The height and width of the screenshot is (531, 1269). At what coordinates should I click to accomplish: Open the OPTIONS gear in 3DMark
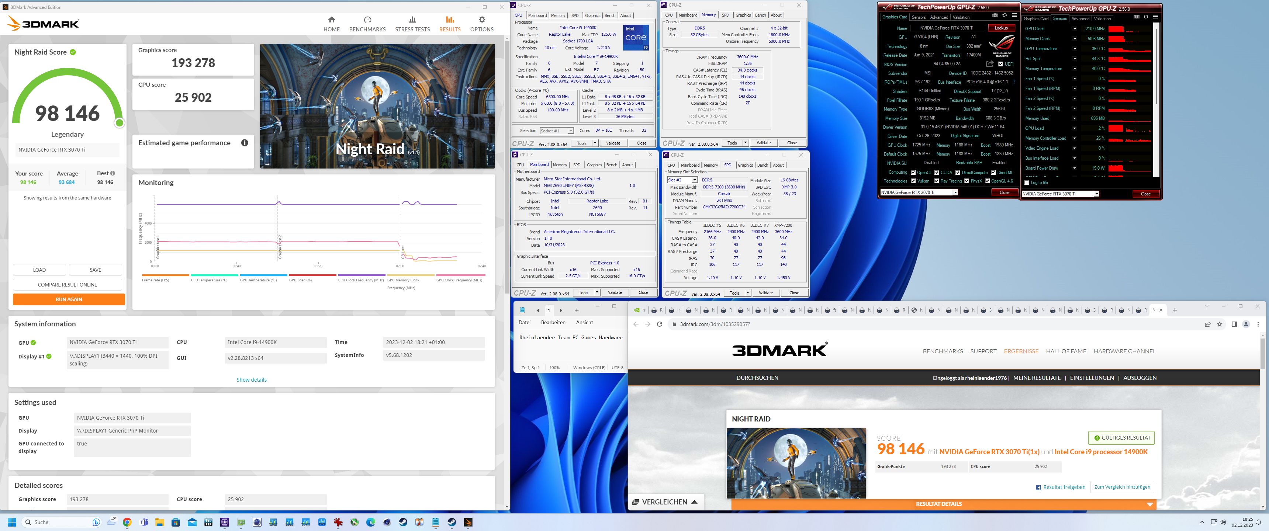pyautogui.click(x=481, y=24)
